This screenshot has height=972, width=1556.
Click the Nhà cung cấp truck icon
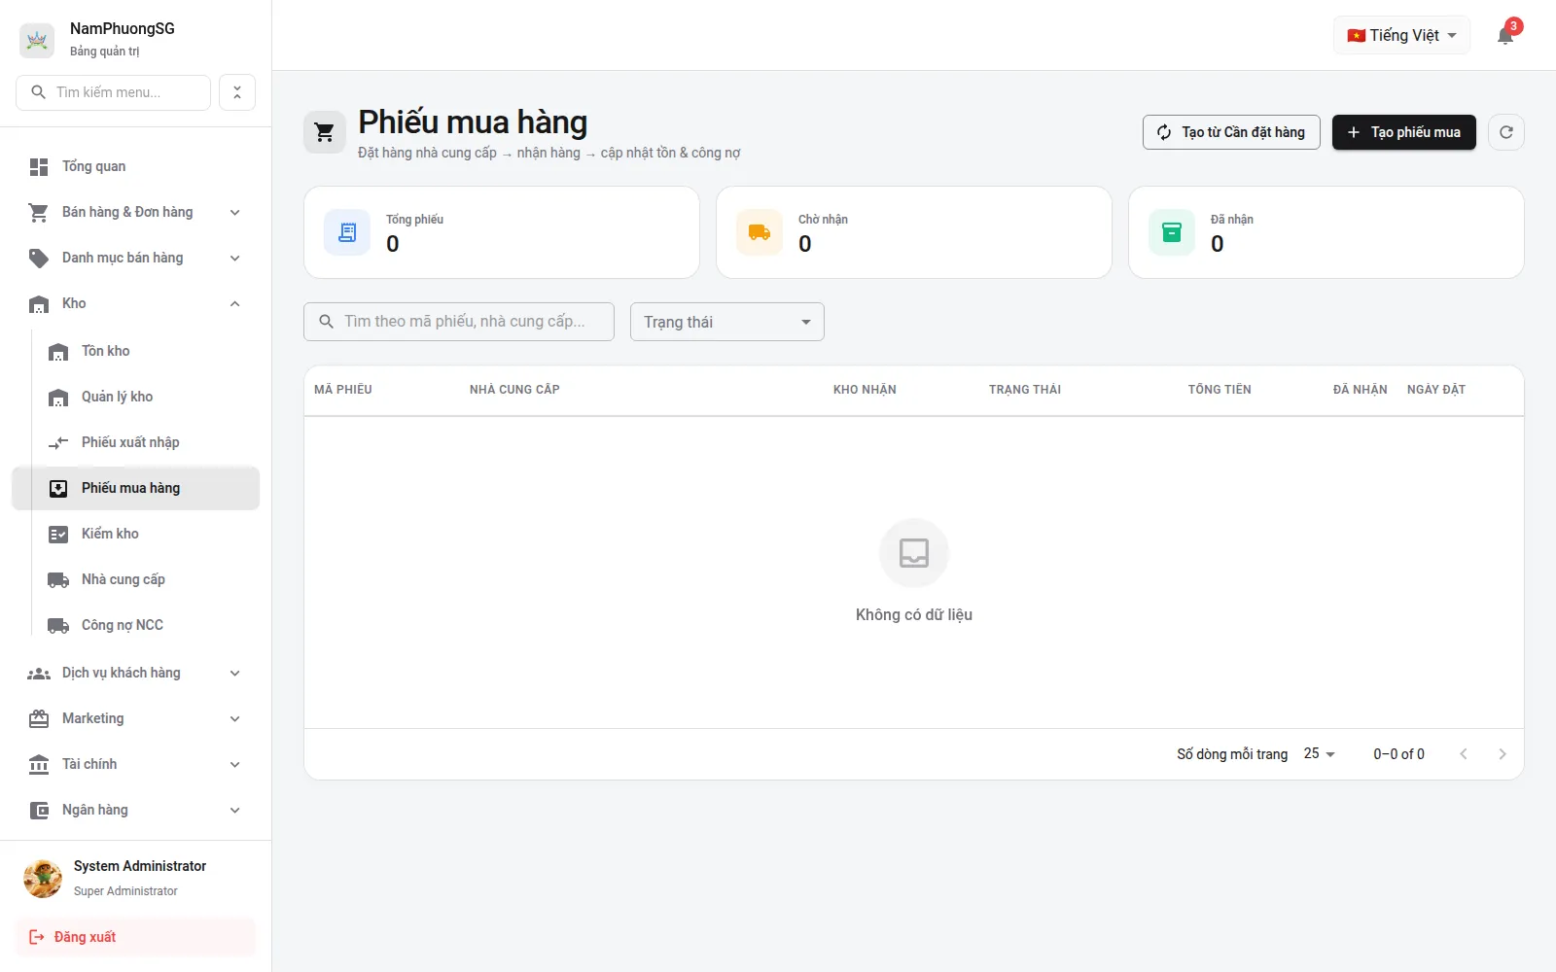(x=58, y=580)
